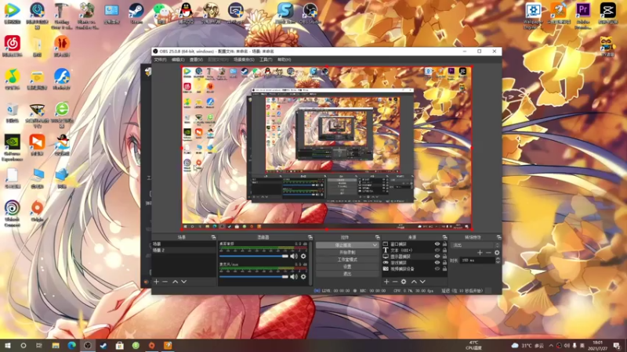Mute the desktop audio speaker icon
This screenshot has width=627, height=352.
(294, 257)
